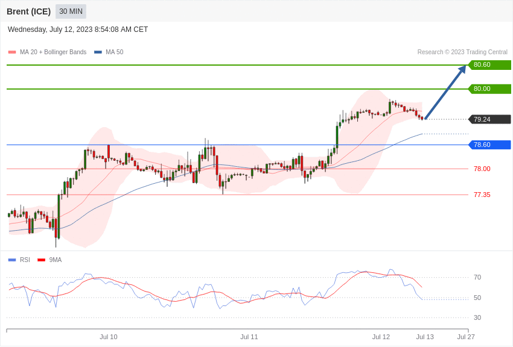The image size is (513, 347).
Task: Click the 'Jul 10' date axis label
Action: [x=108, y=337]
